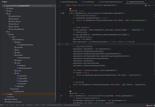The width and height of the screenshot is (155, 107).
Task: Expand the target folder
Action: [x=5, y=94]
